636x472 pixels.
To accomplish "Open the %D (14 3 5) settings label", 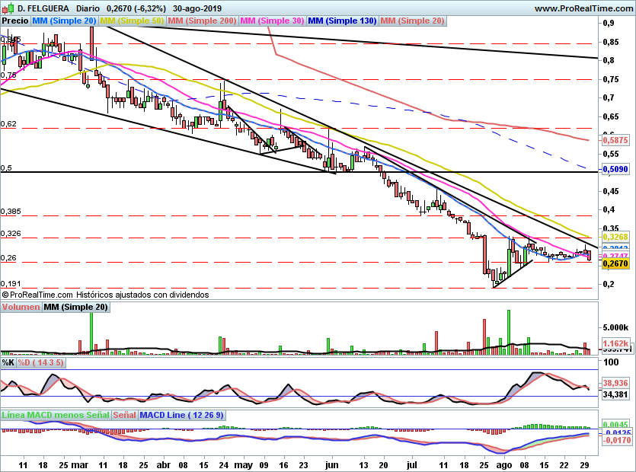I will (x=40, y=362).
